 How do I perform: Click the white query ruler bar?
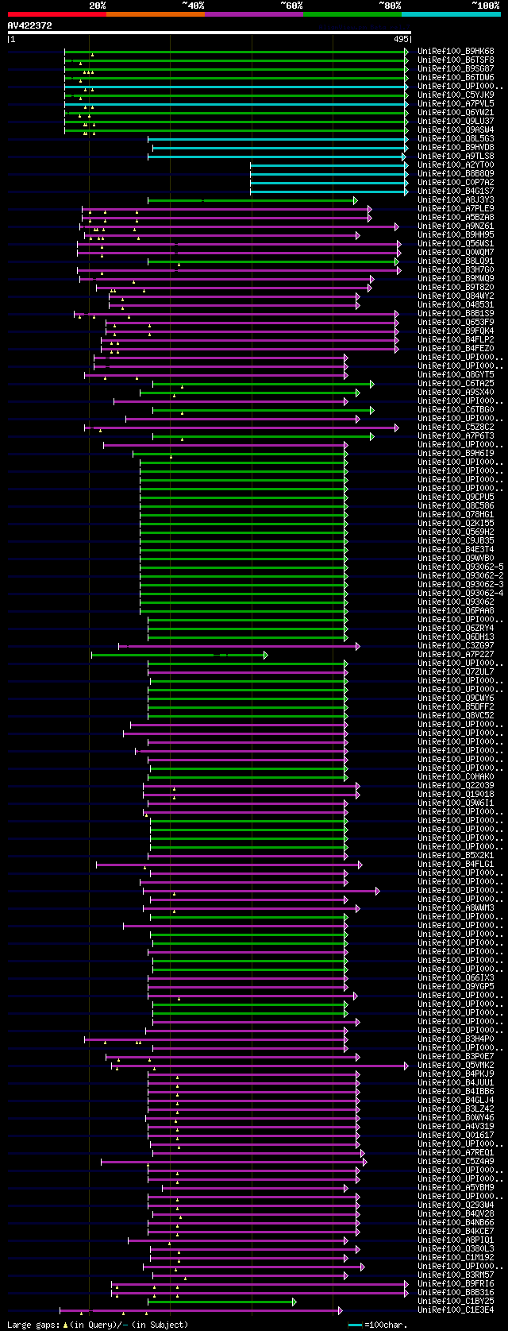pyautogui.click(x=209, y=33)
